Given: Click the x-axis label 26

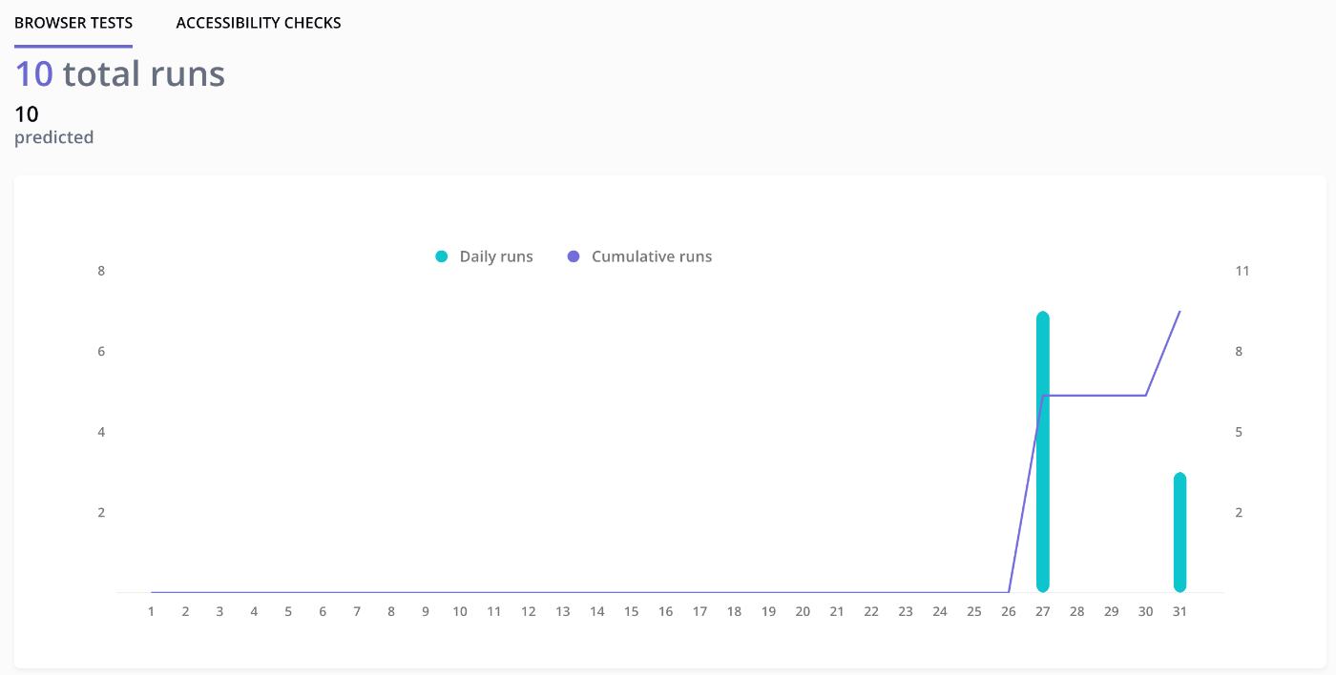Looking at the screenshot, I should 1008,611.
